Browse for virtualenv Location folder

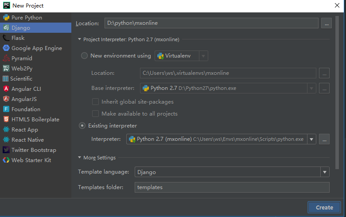click(324, 73)
